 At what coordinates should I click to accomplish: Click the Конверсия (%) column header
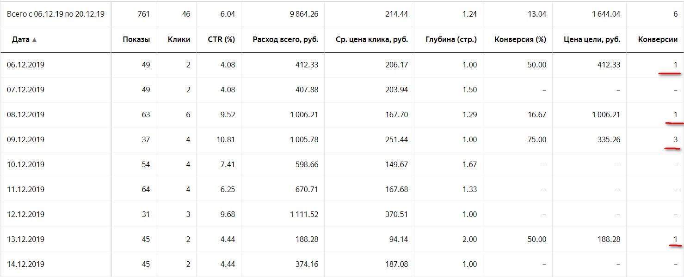click(520, 40)
